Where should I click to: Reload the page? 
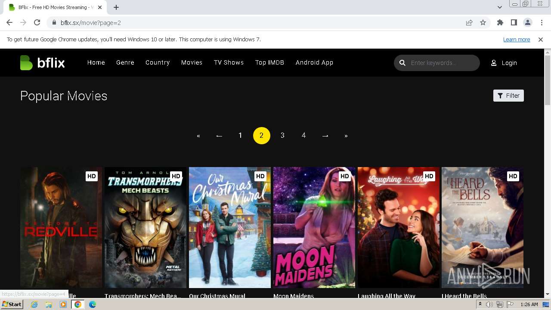pos(37,23)
